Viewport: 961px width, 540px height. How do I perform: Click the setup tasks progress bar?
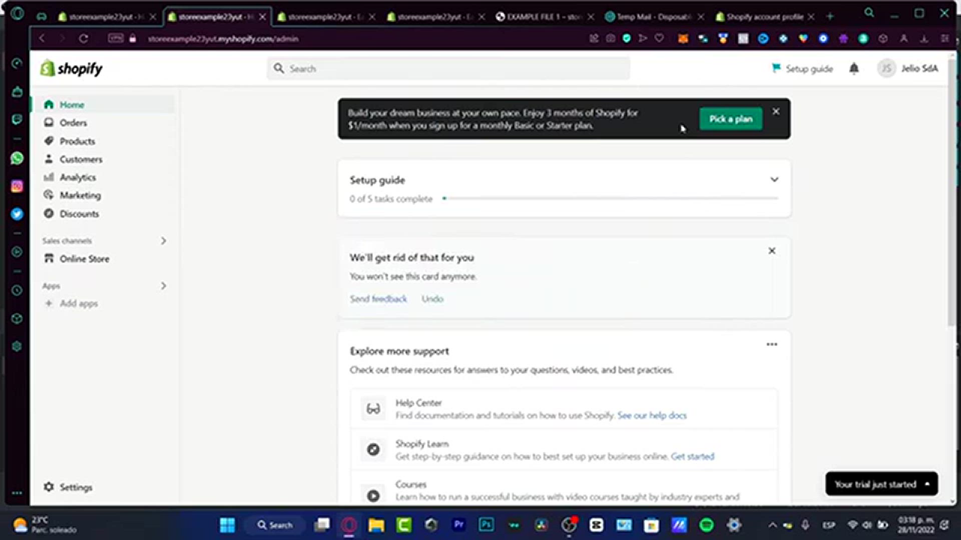coord(611,198)
